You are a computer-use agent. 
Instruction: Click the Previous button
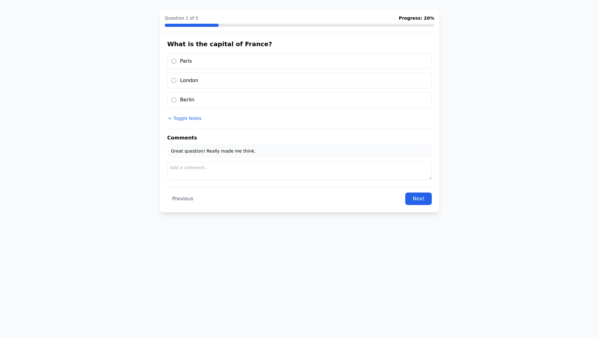(x=183, y=198)
